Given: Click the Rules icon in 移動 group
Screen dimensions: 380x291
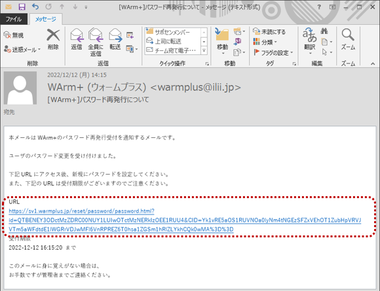Looking at the screenshot, I should click(x=239, y=31).
